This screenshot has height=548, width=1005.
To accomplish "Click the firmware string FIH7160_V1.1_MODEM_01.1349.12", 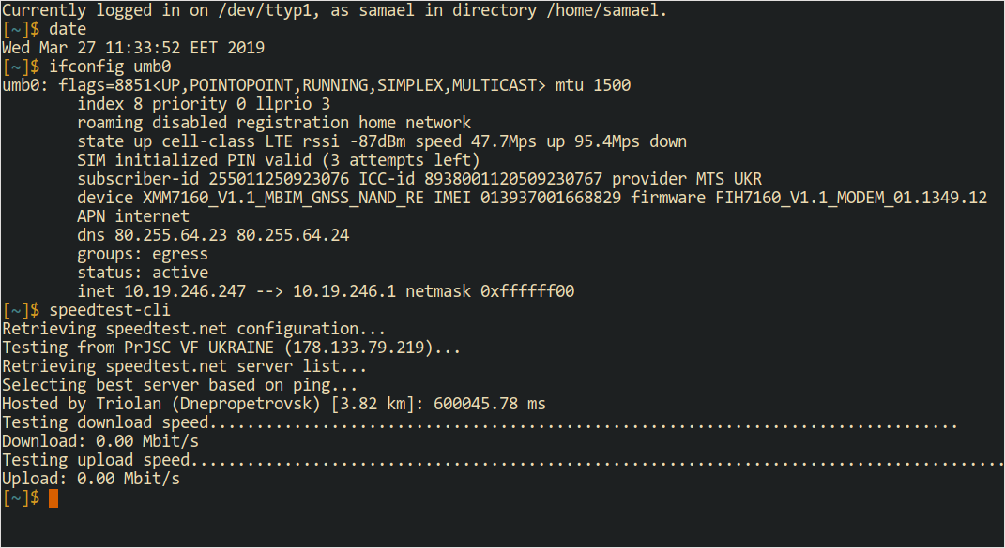I will (x=851, y=198).
